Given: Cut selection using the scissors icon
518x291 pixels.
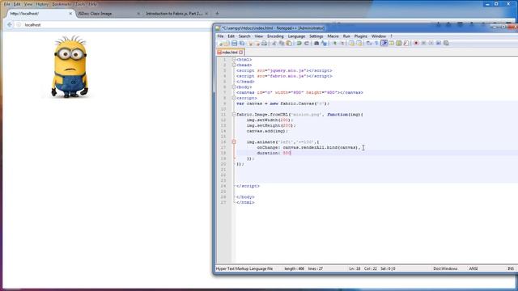Looking at the screenshot, I should click(x=274, y=43).
